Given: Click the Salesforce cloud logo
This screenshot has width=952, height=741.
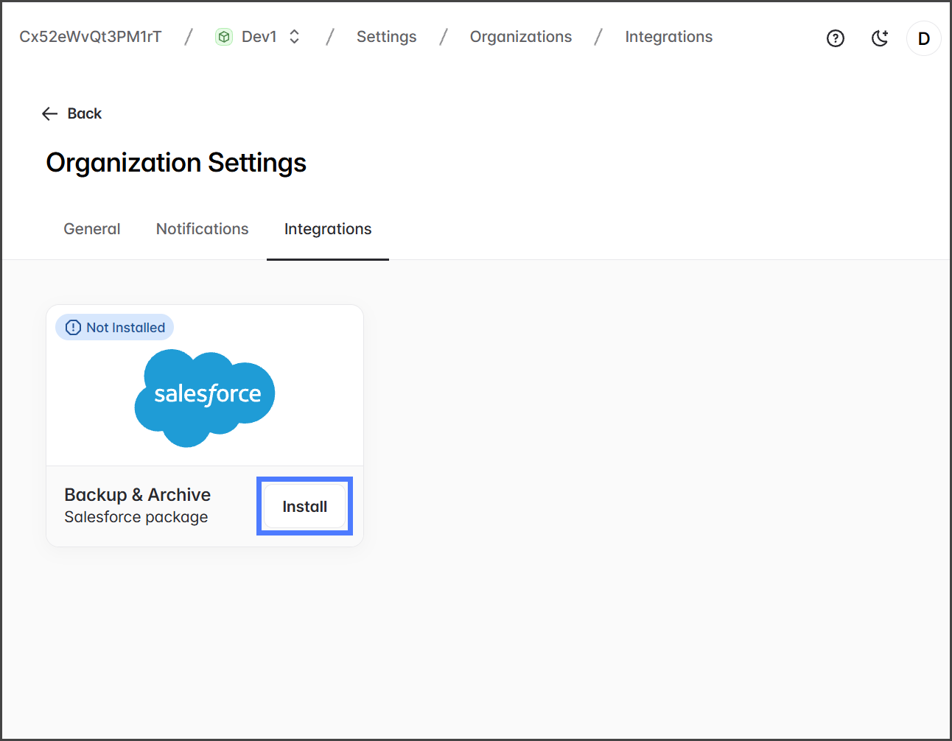Looking at the screenshot, I should tap(205, 397).
